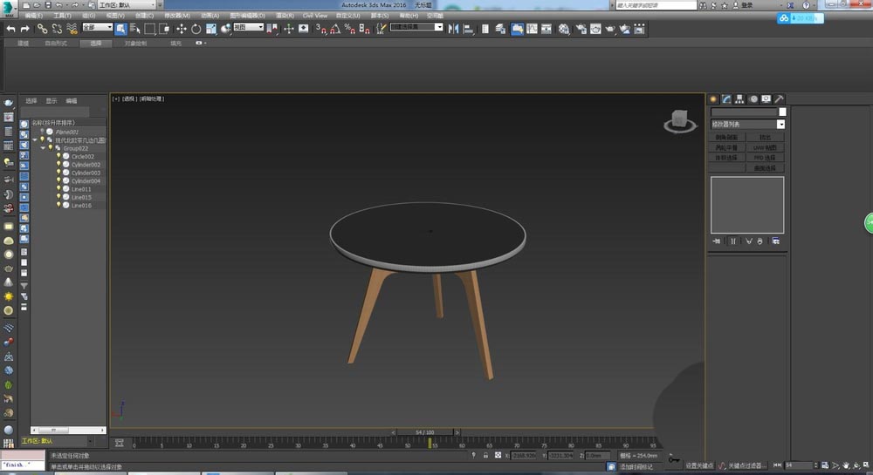Open the Material Editor icon

click(564, 29)
